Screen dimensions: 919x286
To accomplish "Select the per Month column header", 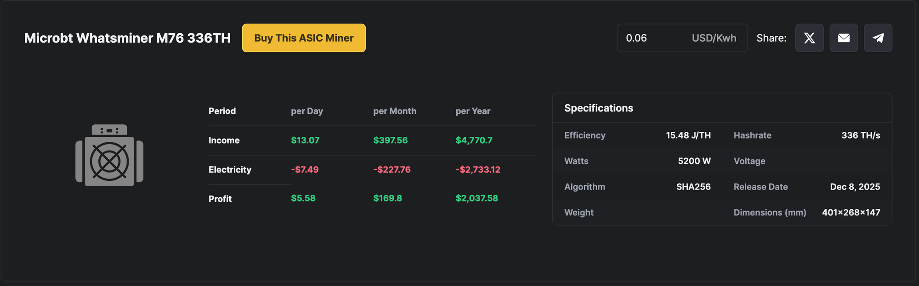I will point(394,111).
